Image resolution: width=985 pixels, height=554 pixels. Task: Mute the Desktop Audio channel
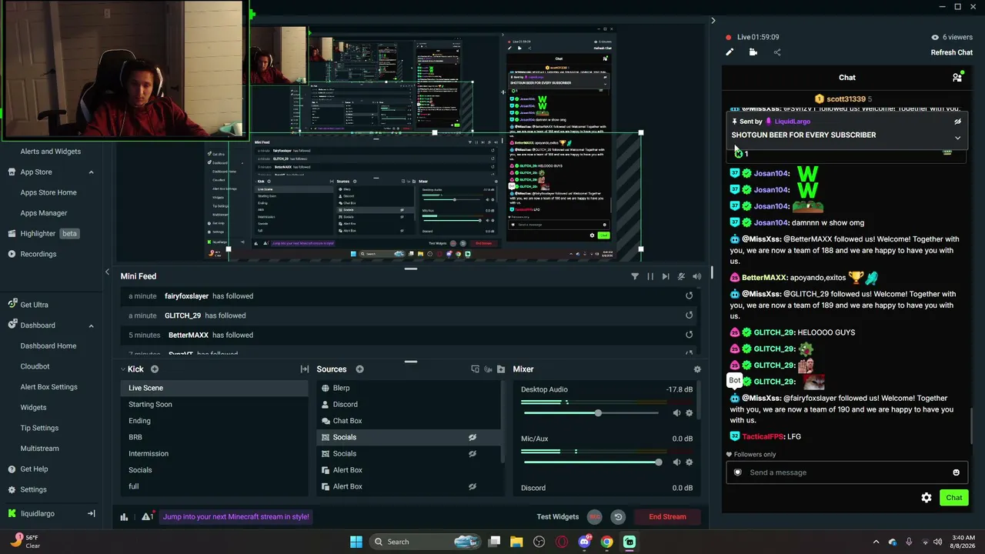[x=676, y=413]
